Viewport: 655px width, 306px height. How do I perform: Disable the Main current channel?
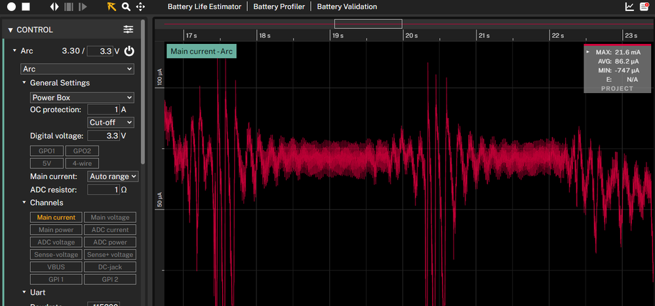pyautogui.click(x=56, y=217)
